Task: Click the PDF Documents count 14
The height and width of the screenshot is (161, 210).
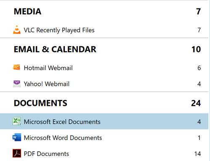Action: click(x=197, y=154)
